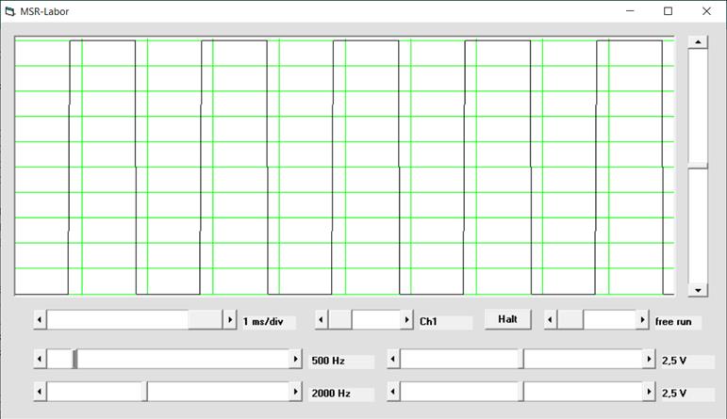Click left arrow of the 2000 Hz scrollbar

40,392
